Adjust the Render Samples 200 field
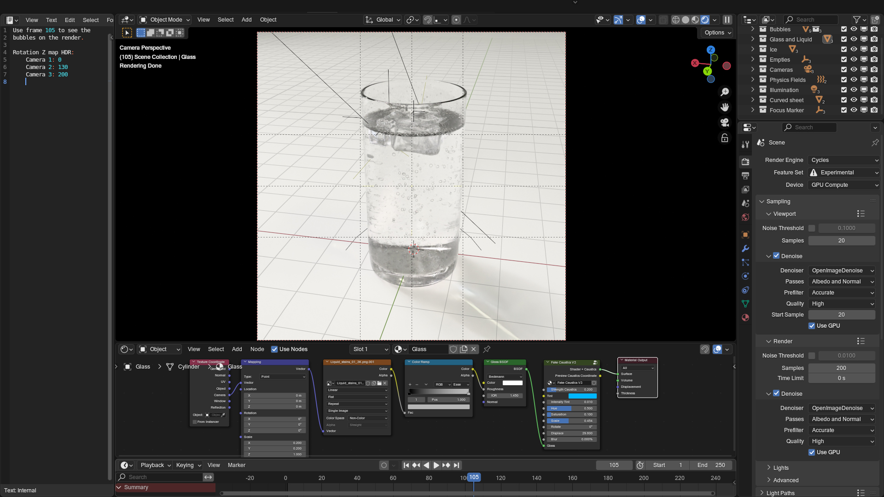The width and height of the screenshot is (884, 497). point(842,368)
